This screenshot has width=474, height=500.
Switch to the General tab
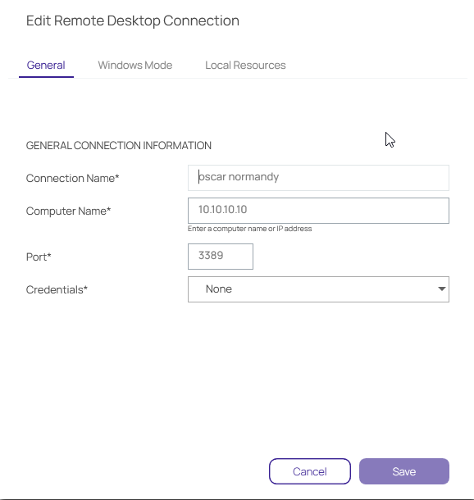(x=46, y=65)
